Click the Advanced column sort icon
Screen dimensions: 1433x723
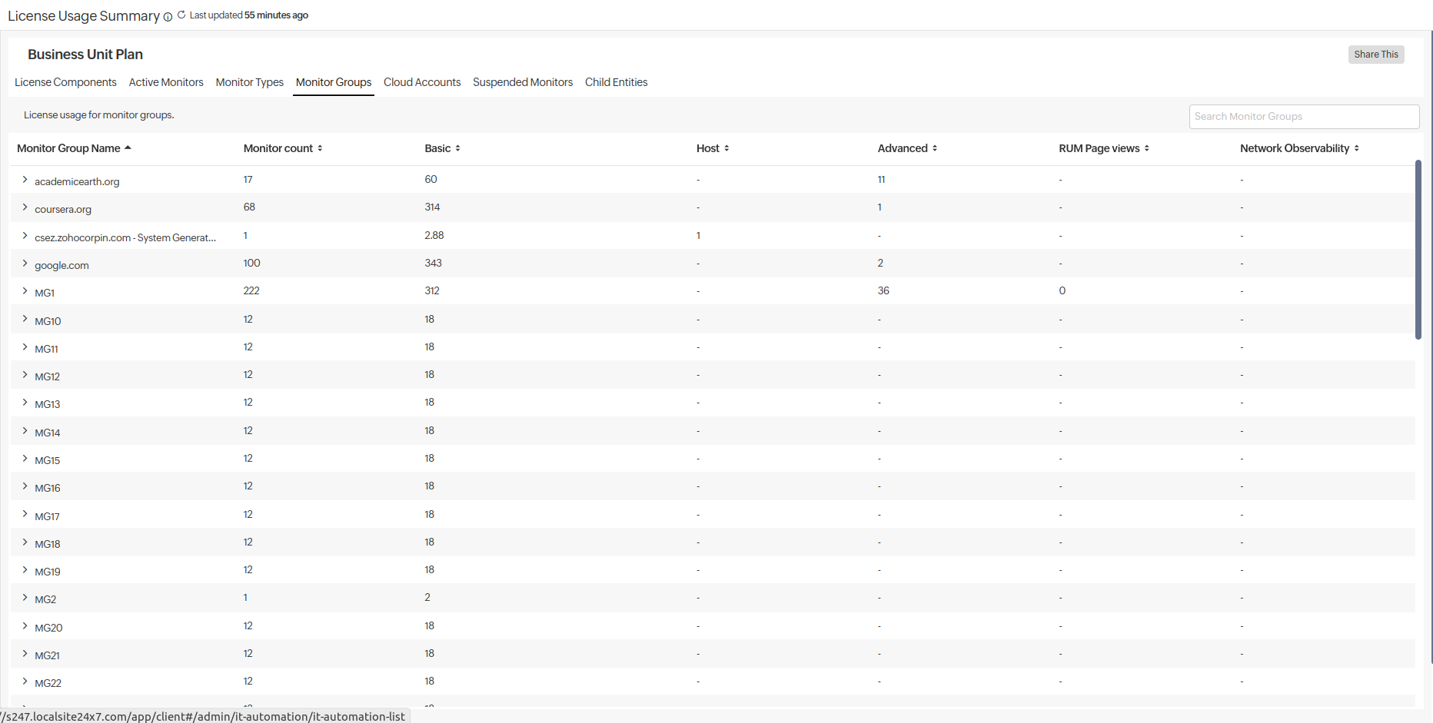935,148
